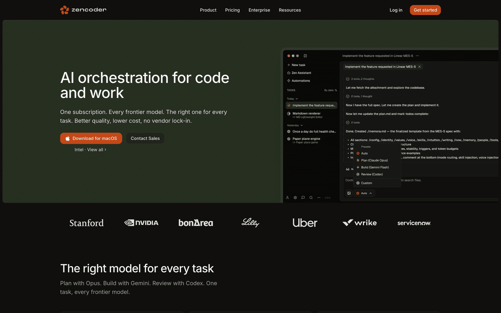
Task: Click the Get started button
Action: click(425, 10)
